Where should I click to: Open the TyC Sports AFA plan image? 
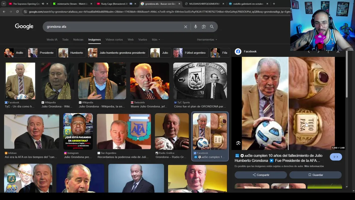[x=200, y=81]
